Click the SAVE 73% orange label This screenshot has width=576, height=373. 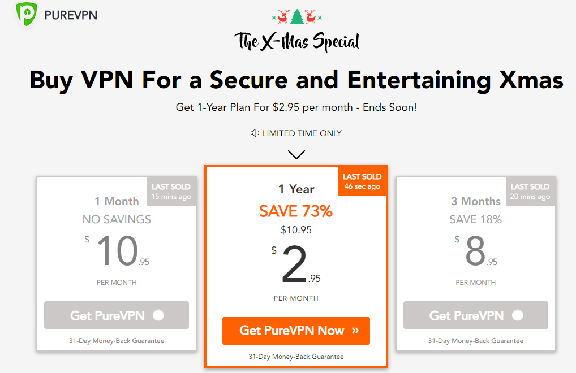(x=296, y=211)
